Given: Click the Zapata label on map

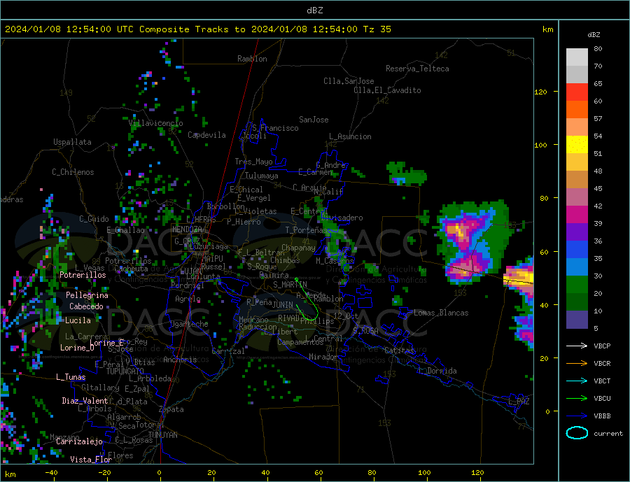Looking at the screenshot, I should (171, 409).
